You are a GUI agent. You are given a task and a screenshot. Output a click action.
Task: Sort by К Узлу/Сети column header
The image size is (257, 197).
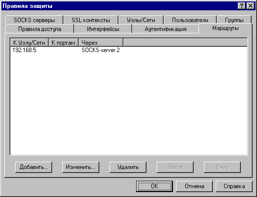click(29, 43)
